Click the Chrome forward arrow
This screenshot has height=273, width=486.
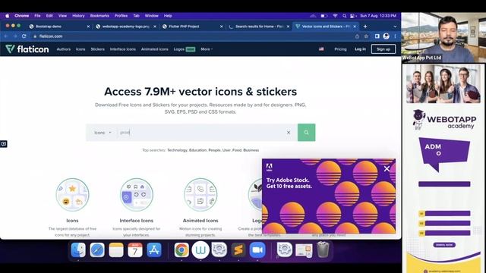coord(15,36)
